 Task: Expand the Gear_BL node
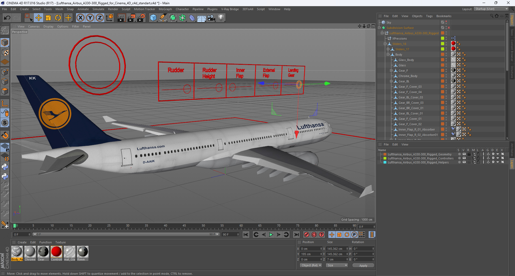391,81
